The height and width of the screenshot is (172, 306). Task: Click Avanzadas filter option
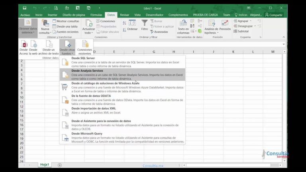[159, 32]
